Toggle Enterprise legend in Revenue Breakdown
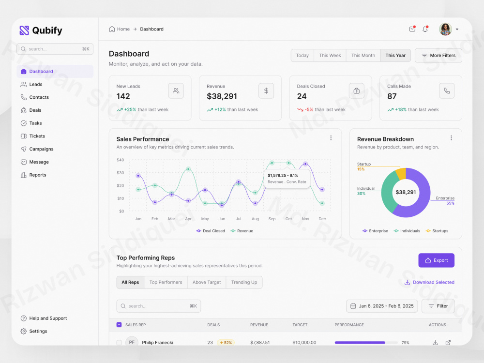Screen dimensions: 484x363 [375, 231]
